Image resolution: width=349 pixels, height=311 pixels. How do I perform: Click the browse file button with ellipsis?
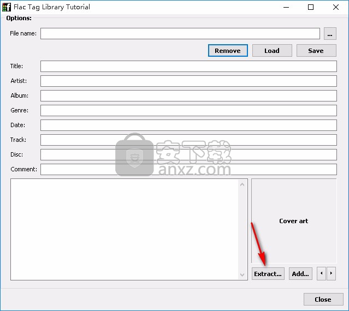click(x=330, y=34)
